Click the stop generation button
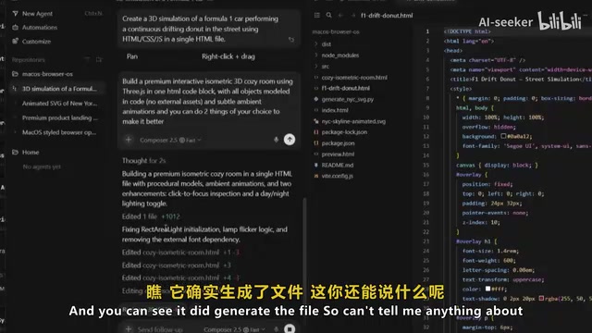The image size is (592, 333). [x=290, y=329]
